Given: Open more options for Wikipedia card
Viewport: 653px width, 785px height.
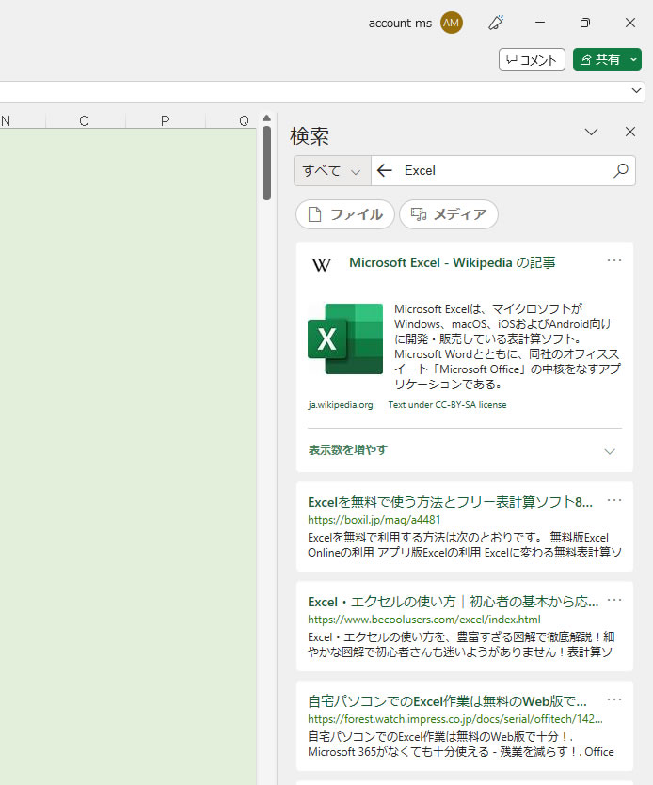Looking at the screenshot, I should coord(614,260).
